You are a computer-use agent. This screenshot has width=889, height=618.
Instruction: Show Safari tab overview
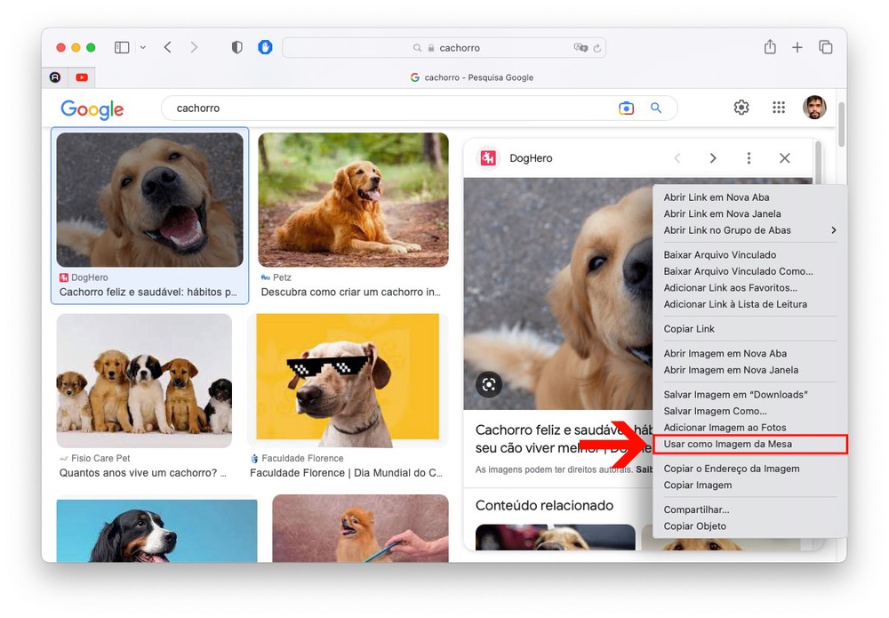click(x=826, y=47)
